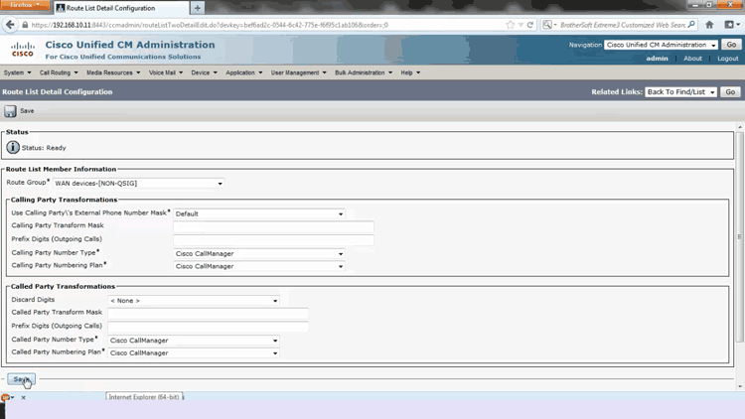The height and width of the screenshot is (419, 745).
Task: Click the 'Status: Ready' text
Action: tap(44, 148)
